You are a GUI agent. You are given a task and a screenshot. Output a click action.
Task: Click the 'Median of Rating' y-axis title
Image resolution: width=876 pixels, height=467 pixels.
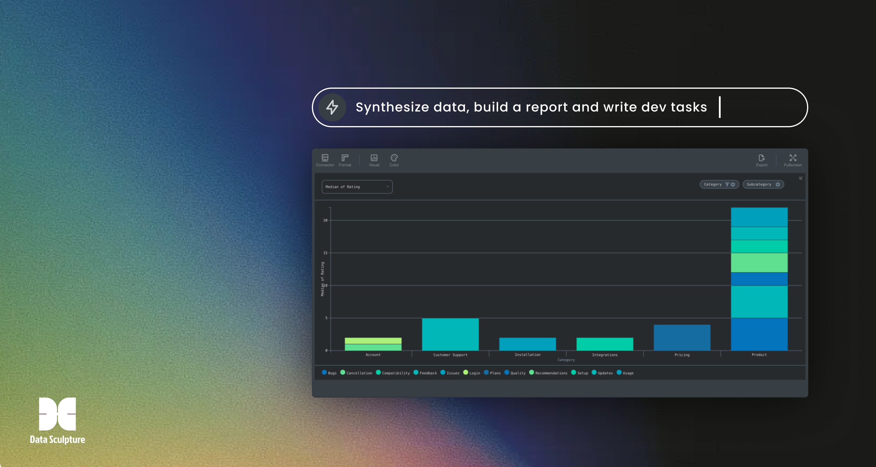[322, 279]
